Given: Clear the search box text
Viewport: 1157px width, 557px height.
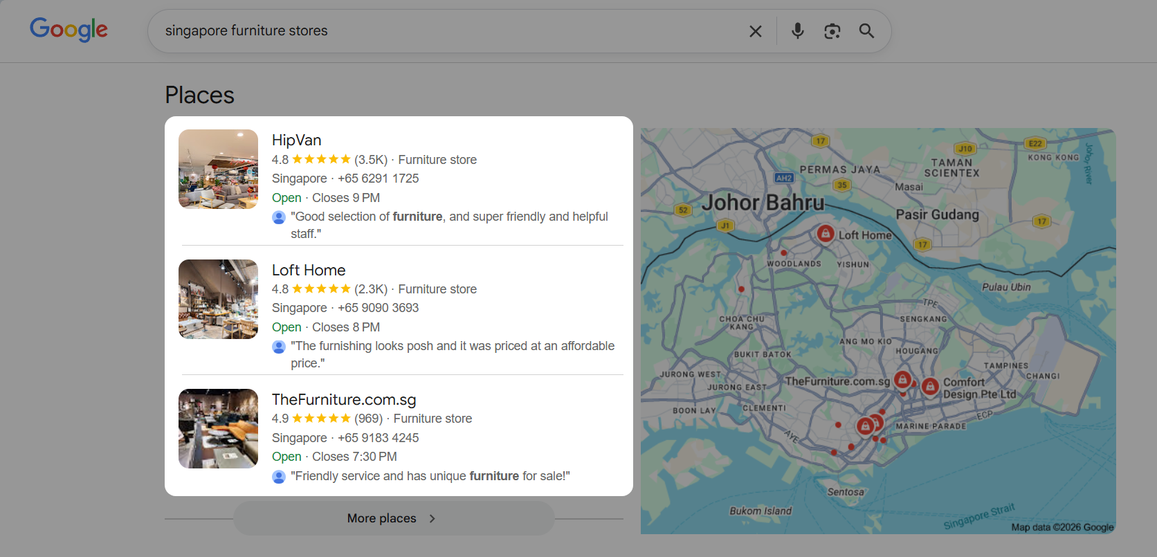Looking at the screenshot, I should tap(755, 31).
